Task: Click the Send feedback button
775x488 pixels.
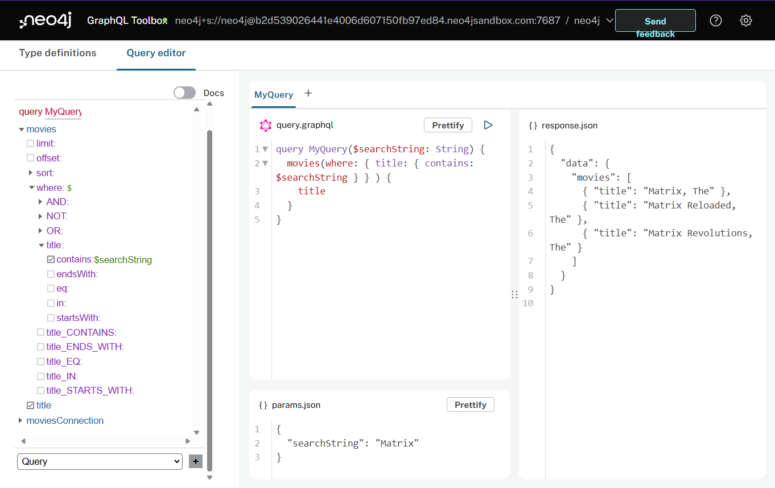Action: pos(656,20)
